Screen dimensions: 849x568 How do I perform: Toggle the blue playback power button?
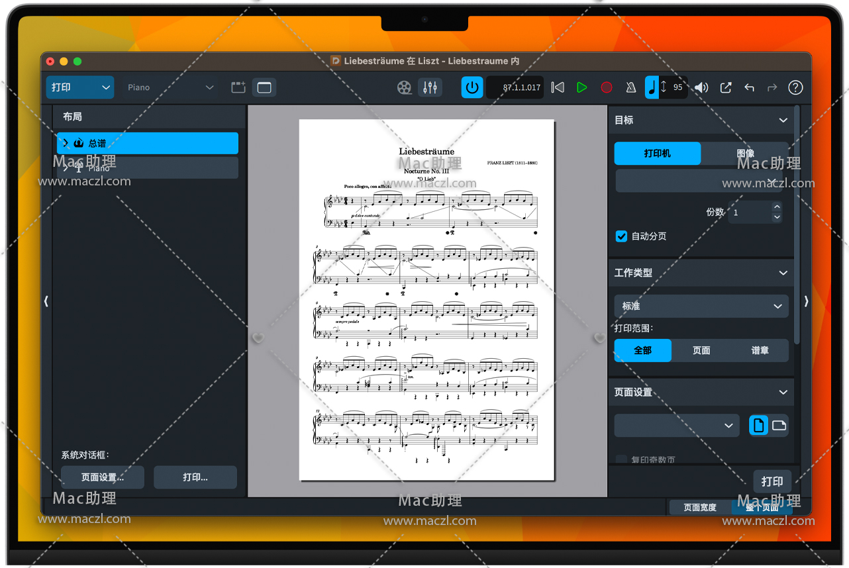(472, 87)
